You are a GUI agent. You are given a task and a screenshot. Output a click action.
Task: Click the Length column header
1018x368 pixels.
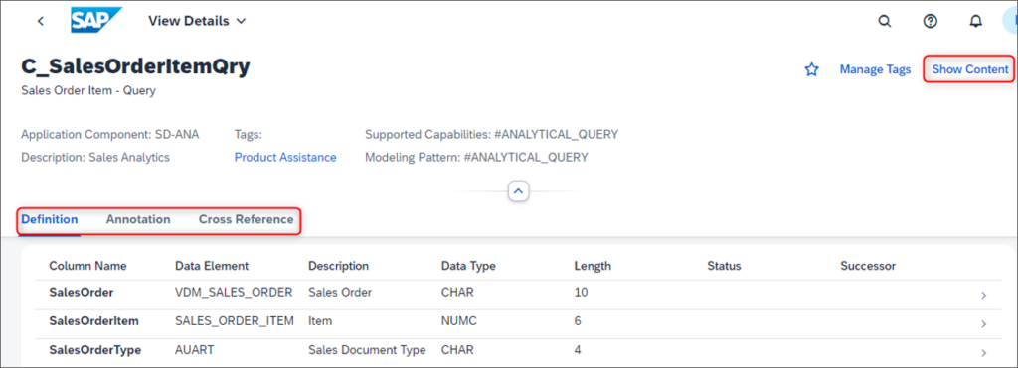coord(593,266)
